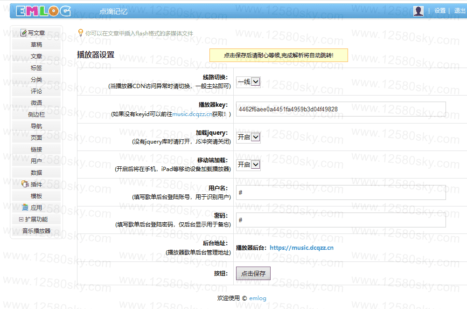
Task: Open 评论 comments page
Action: tap(36, 91)
